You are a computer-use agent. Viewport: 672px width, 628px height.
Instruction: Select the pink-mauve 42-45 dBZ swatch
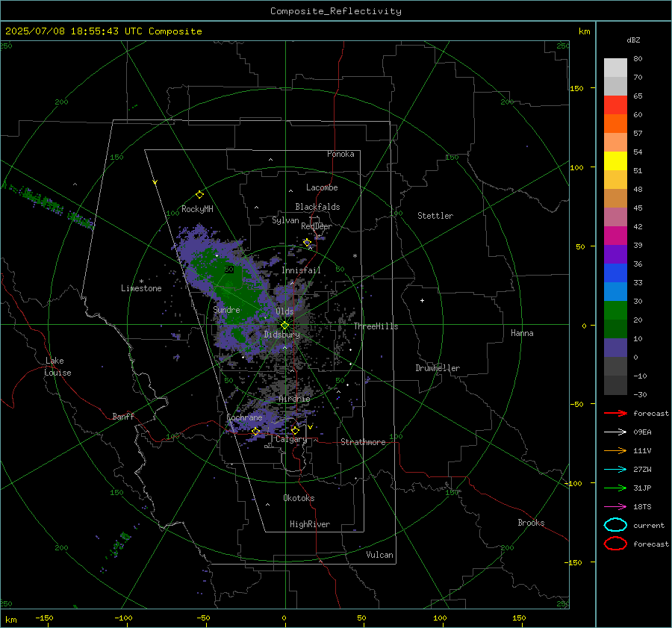coord(615,217)
